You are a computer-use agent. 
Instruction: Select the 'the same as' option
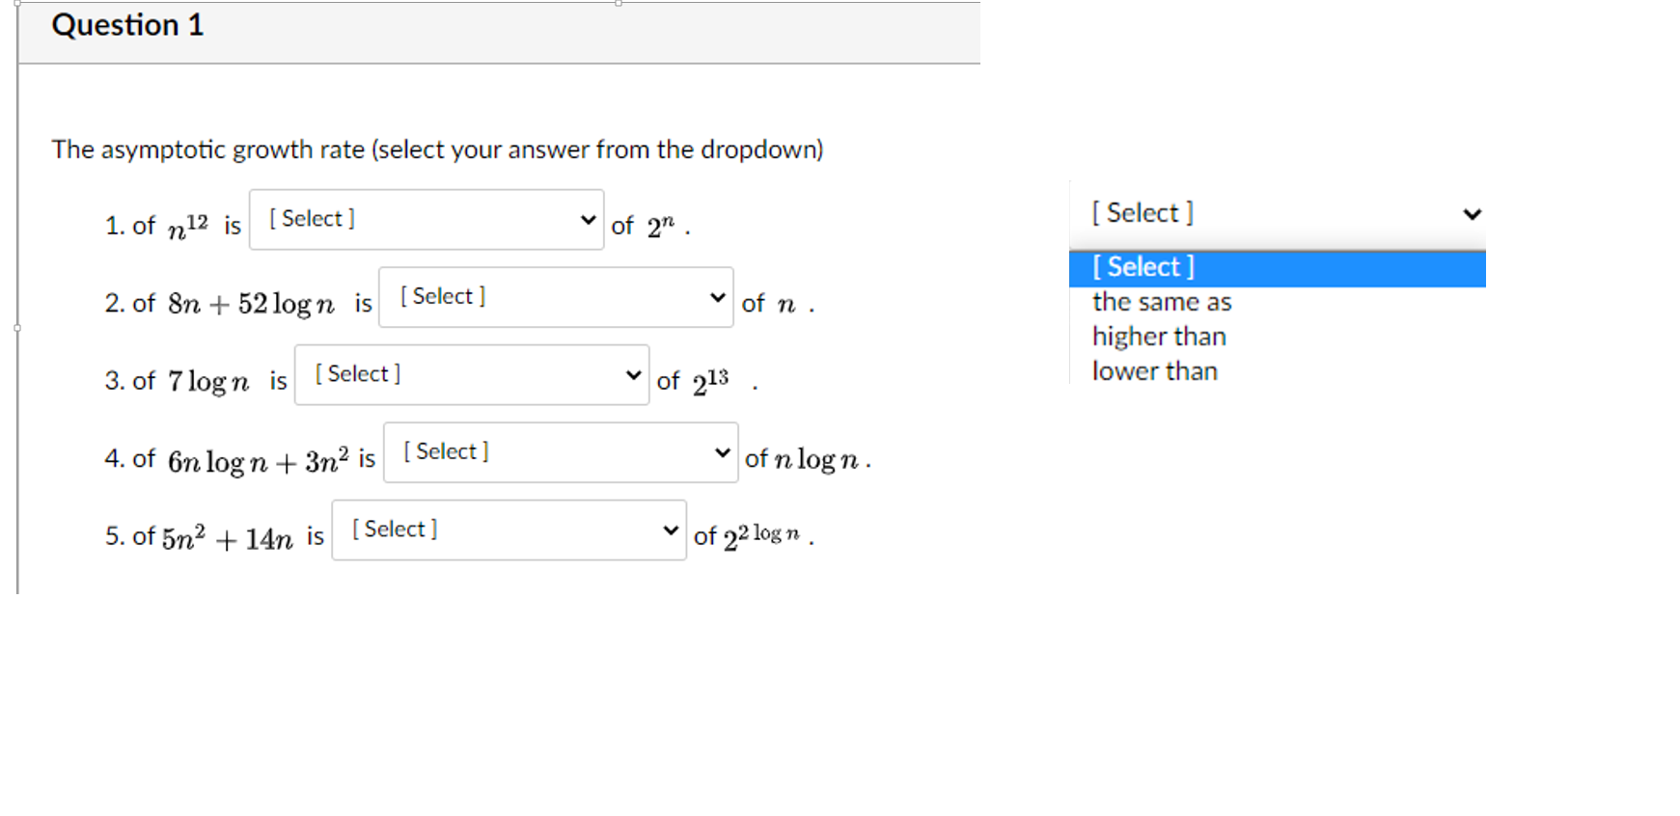pos(1161,302)
